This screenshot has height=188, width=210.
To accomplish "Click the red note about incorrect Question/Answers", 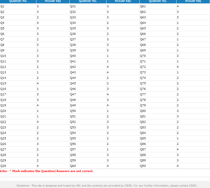I will tap(47, 171).
